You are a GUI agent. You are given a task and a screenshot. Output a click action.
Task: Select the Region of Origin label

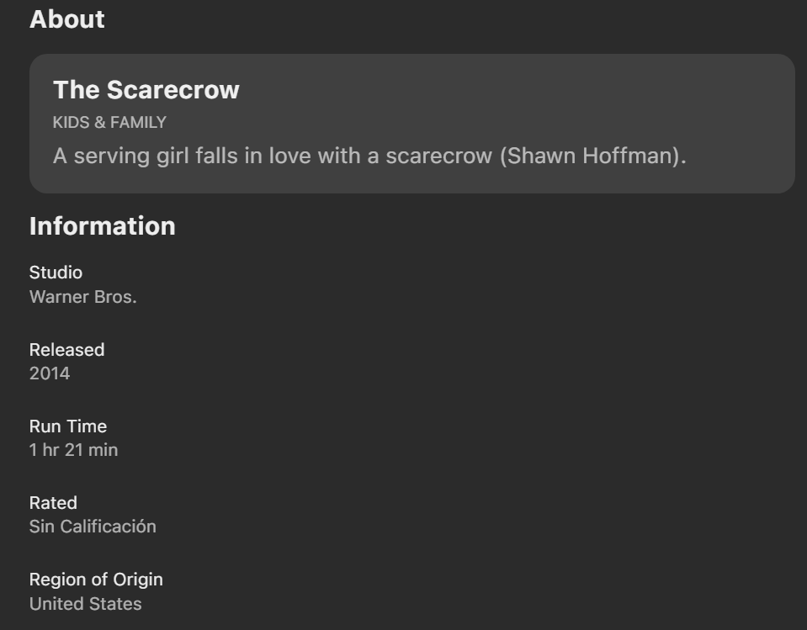pos(96,580)
